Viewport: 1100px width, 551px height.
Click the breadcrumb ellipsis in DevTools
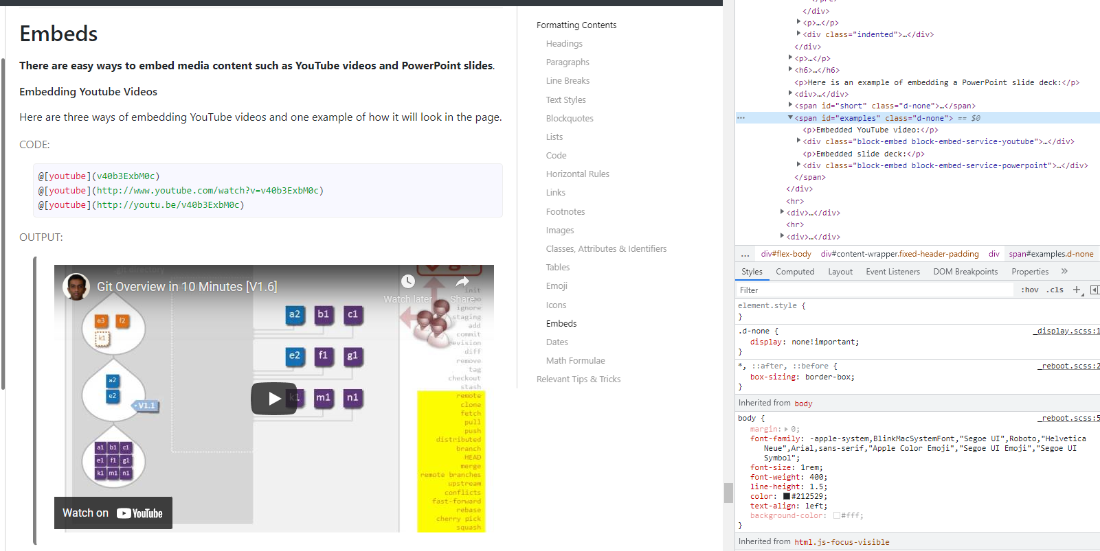[745, 255]
